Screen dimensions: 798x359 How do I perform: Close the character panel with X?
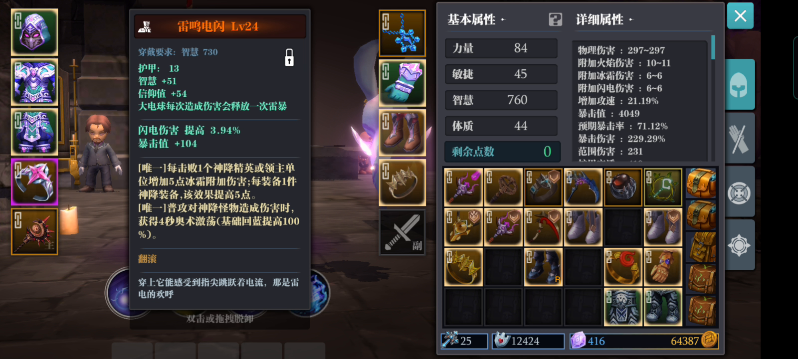(x=740, y=15)
